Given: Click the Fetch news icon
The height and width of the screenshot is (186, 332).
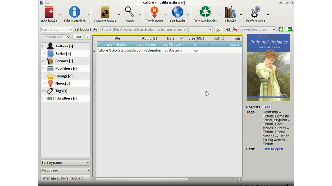Looking at the screenshot, I should [154, 13].
